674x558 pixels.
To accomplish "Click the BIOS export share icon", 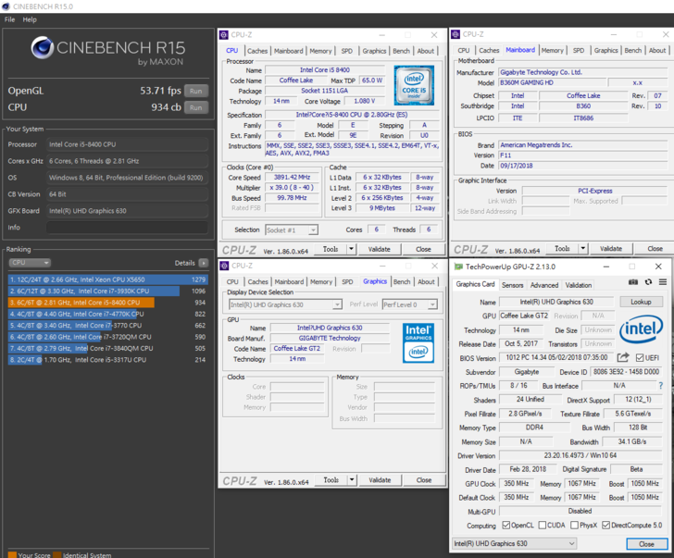I will [x=623, y=358].
